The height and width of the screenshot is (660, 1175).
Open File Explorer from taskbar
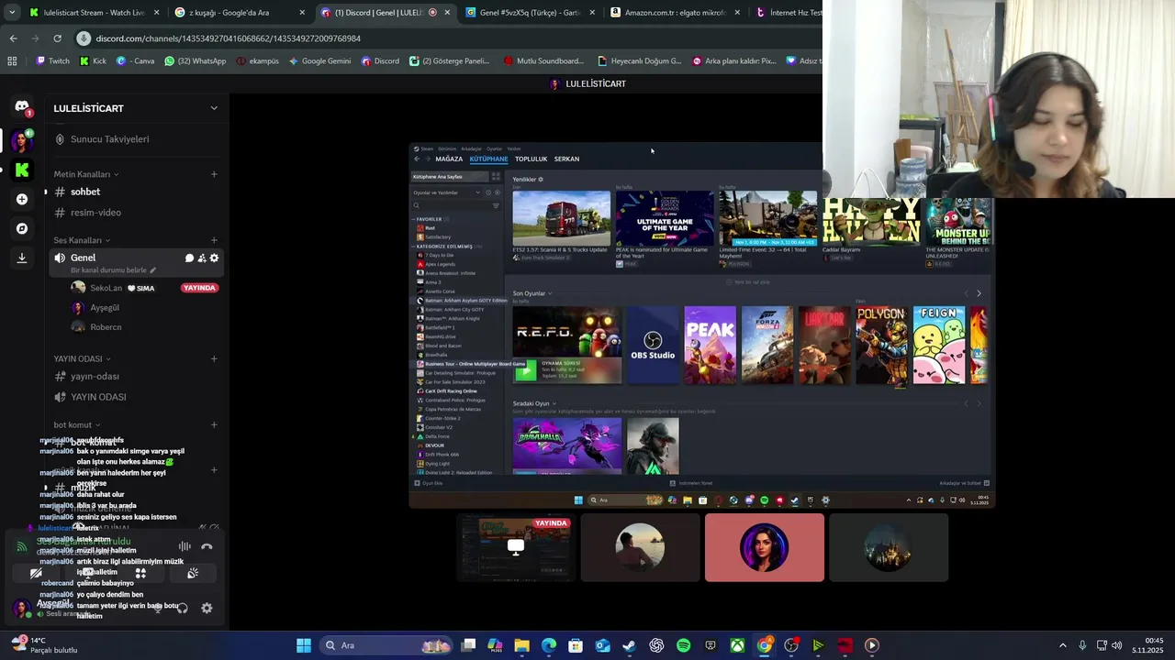coord(521,645)
